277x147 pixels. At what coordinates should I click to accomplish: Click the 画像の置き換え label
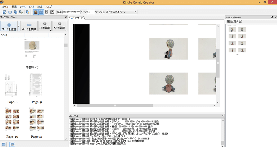[235, 22]
